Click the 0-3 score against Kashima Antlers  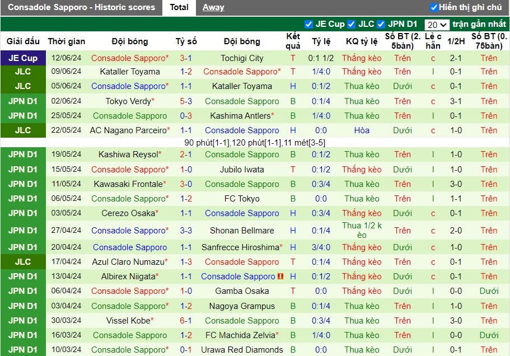pyautogui.click(x=186, y=116)
